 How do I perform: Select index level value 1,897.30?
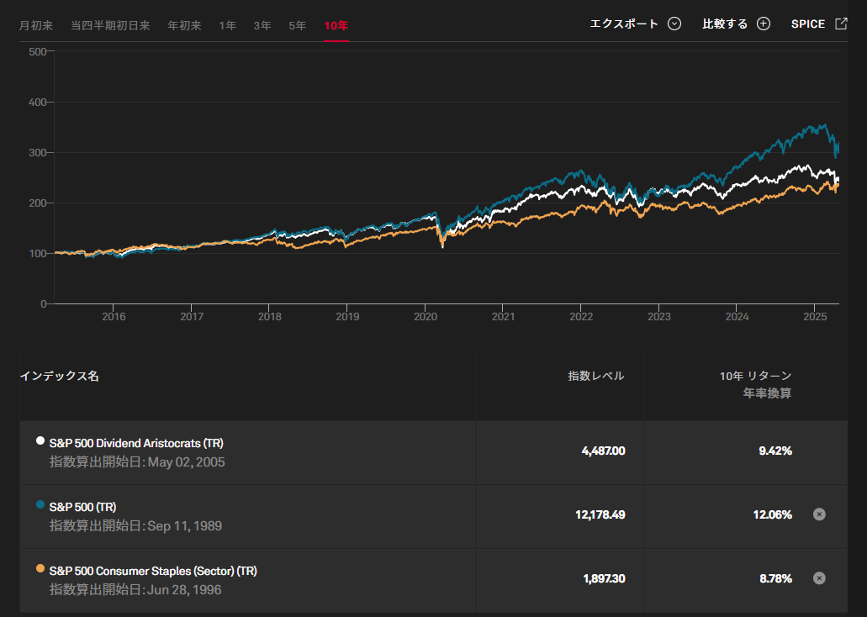[605, 579]
